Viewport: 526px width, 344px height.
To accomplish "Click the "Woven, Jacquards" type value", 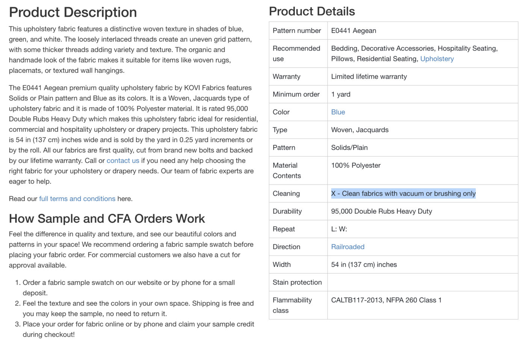I will (x=360, y=130).
